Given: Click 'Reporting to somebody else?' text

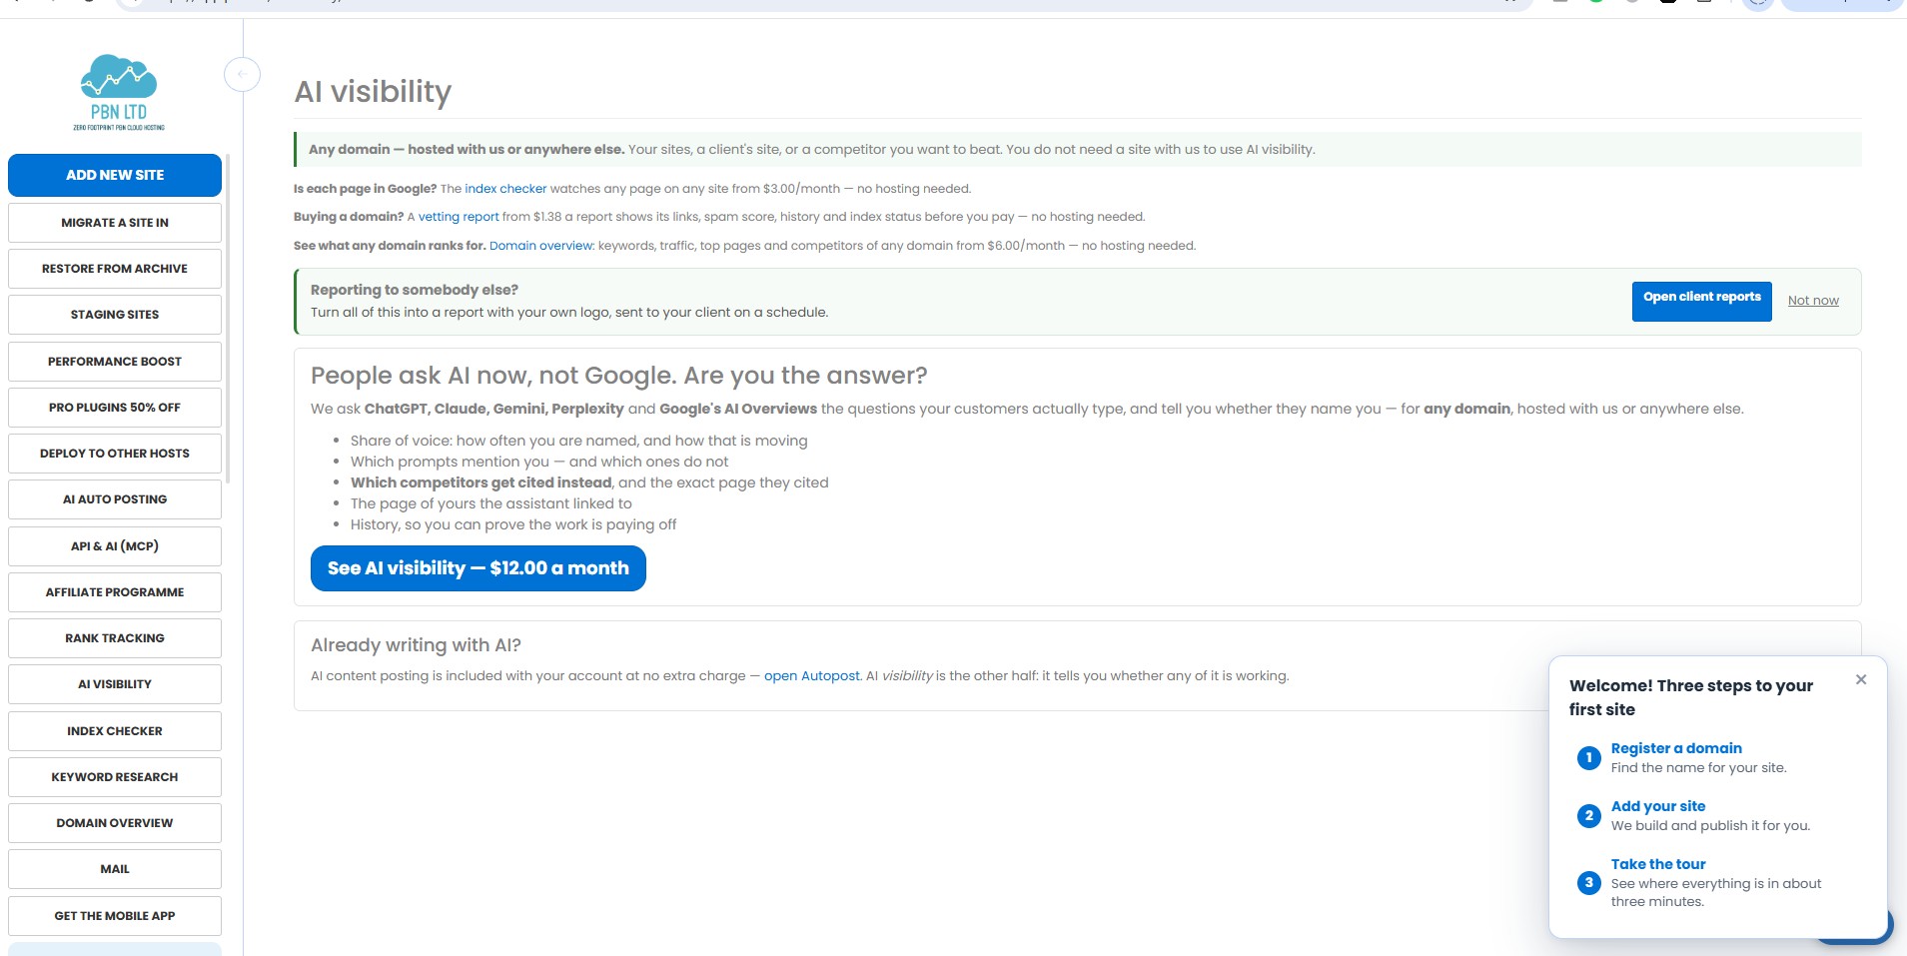Looking at the screenshot, I should (415, 290).
